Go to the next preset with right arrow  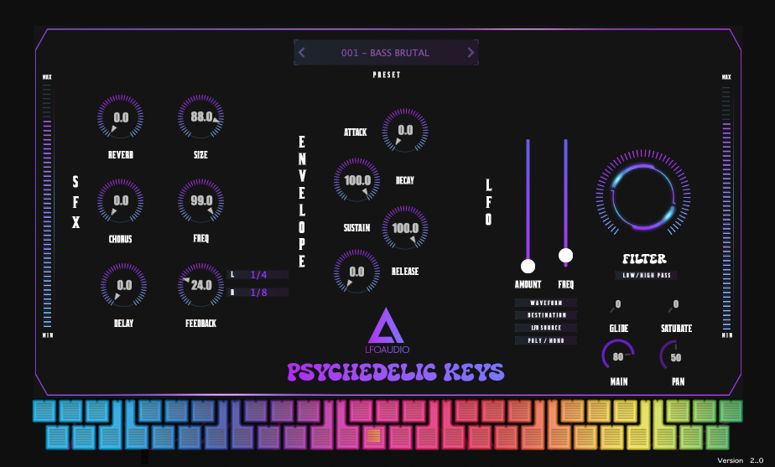coord(471,52)
